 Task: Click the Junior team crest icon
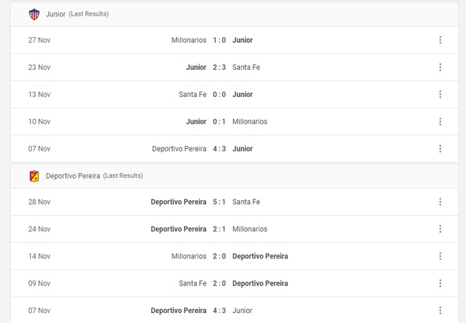[34, 14]
